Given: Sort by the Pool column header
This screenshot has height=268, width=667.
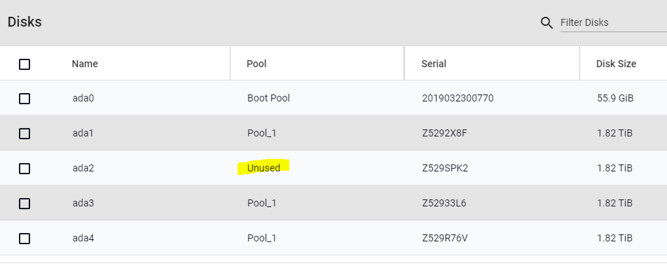Looking at the screenshot, I should point(256,64).
